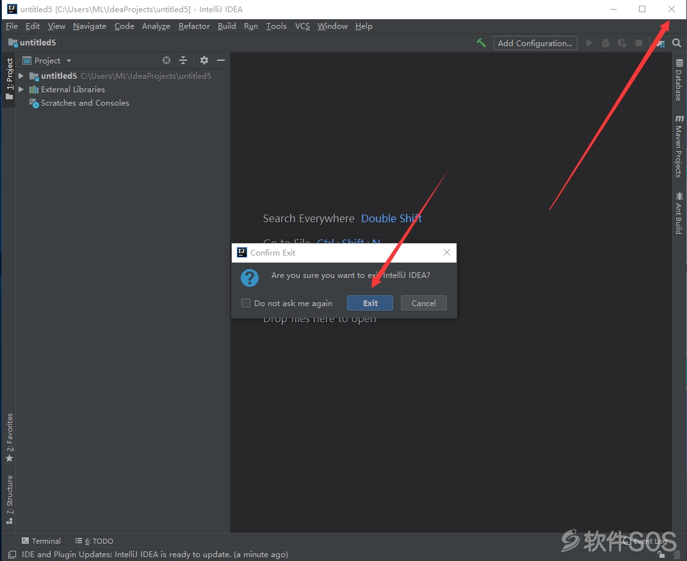Click the IntelliJ IDEA logo in main title bar
The image size is (687, 561).
click(x=12, y=9)
